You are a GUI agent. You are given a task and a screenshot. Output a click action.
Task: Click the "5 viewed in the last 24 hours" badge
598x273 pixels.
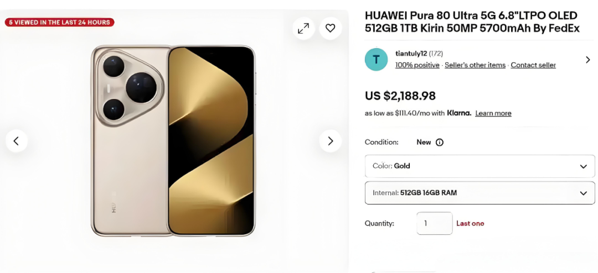60,23
